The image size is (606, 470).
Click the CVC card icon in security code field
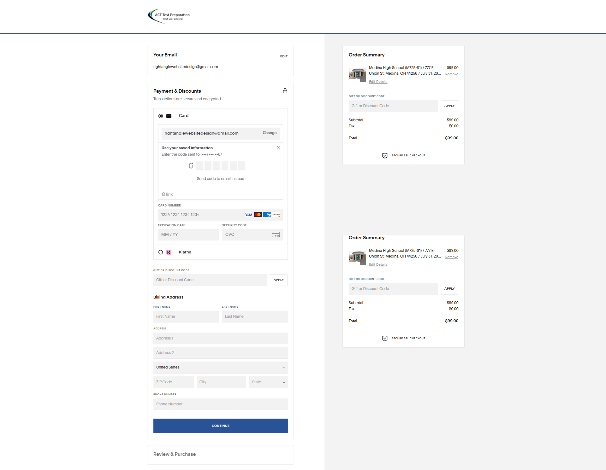pyautogui.click(x=276, y=235)
